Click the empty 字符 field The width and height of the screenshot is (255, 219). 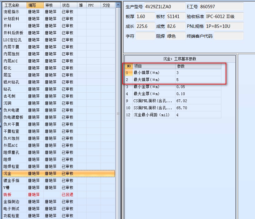145,36
